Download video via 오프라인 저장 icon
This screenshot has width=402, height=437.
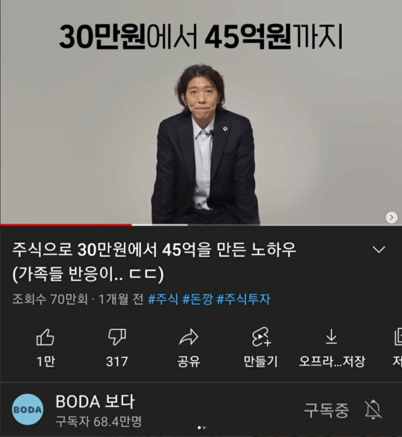pos(332,337)
